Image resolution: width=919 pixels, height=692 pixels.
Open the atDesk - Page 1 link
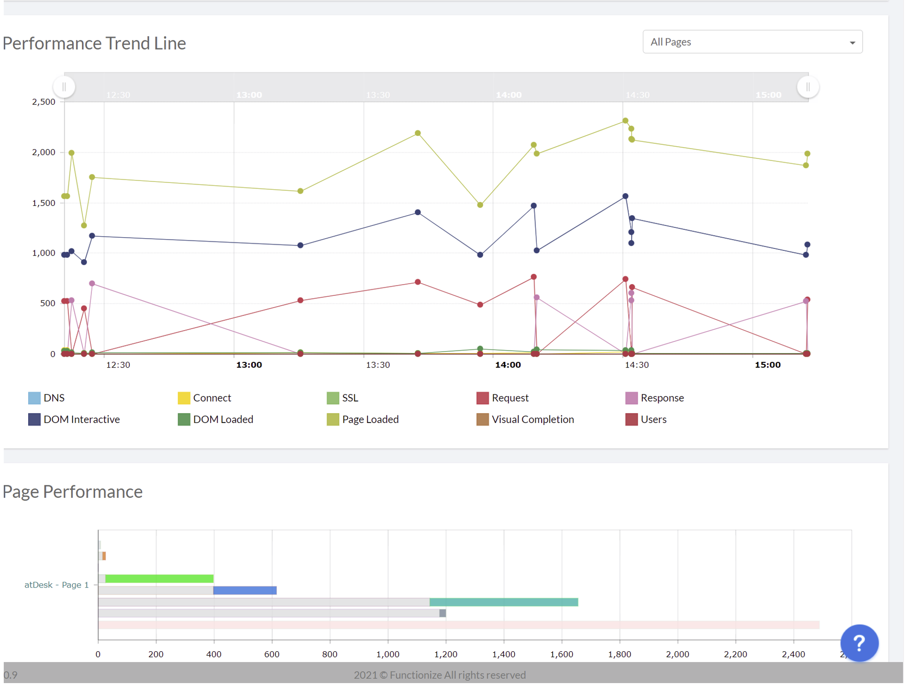pos(56,585)
